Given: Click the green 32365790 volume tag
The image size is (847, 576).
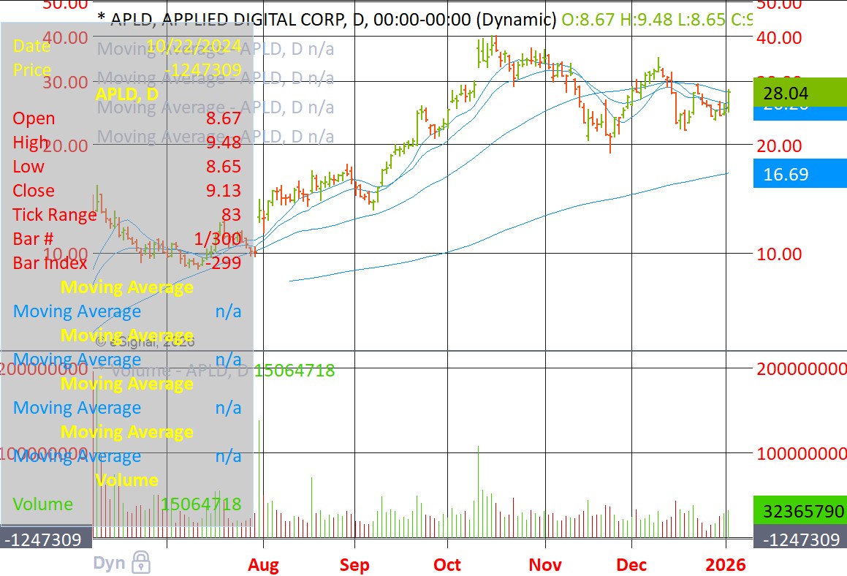Looking at the screenshot, I should pyautogui.click(x=799, y=511).
